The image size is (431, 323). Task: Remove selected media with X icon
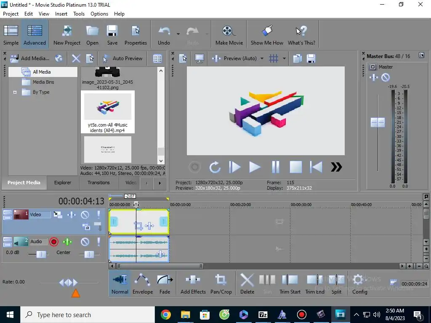[76, 58]
